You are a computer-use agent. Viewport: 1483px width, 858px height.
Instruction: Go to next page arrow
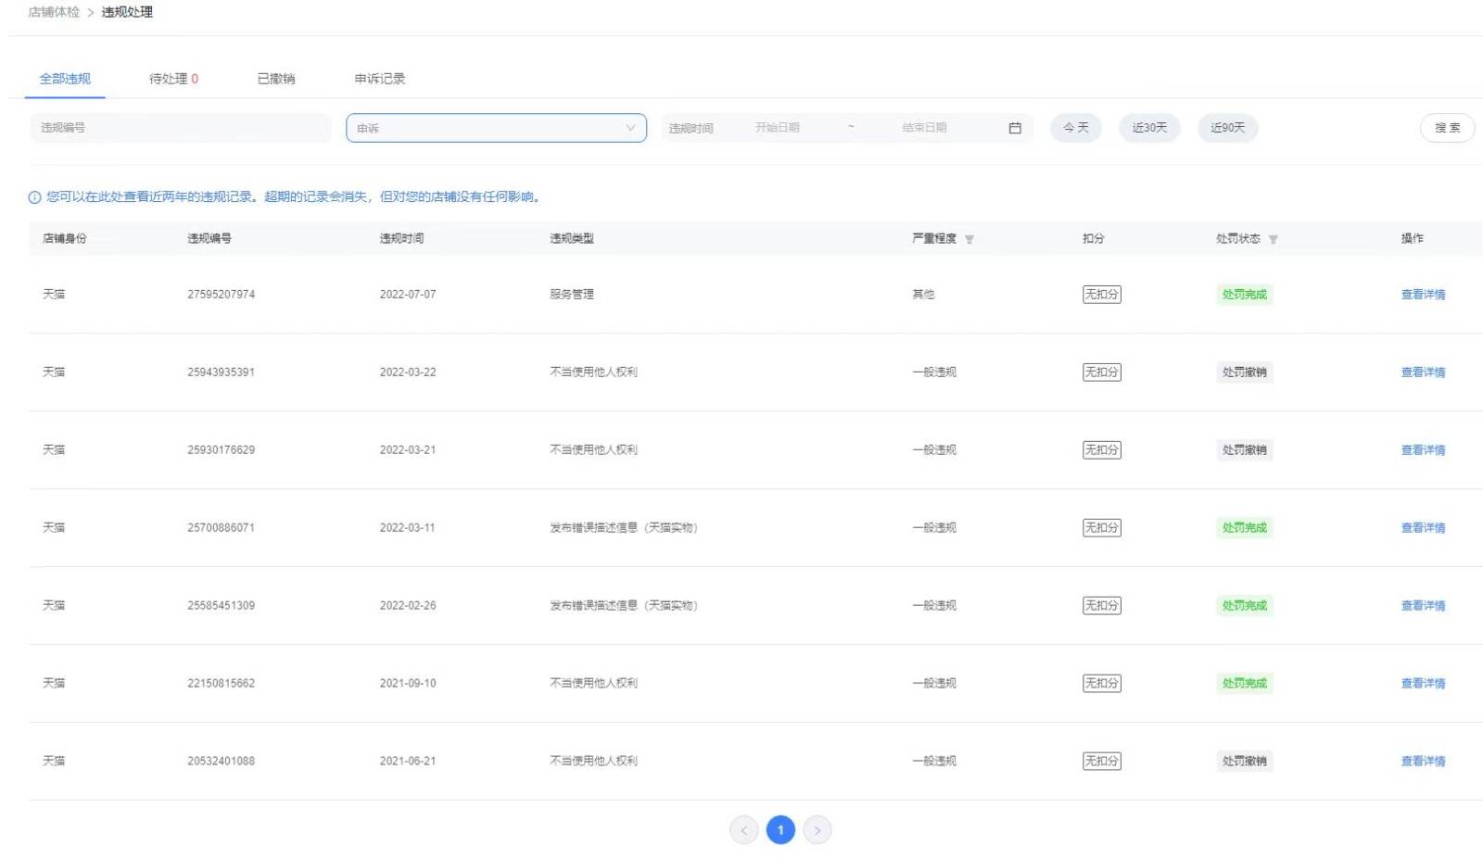(817, 830)
